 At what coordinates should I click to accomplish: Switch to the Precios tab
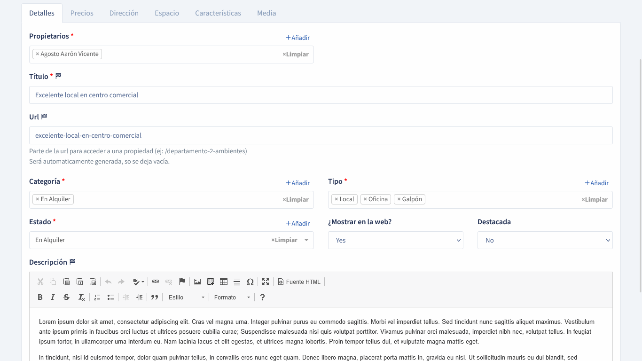pos(82,13)
